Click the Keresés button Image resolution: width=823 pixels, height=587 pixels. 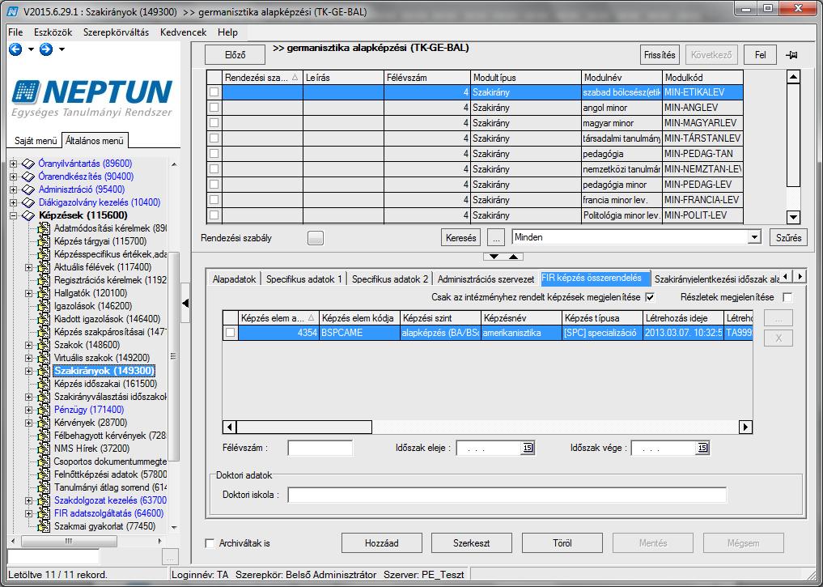[460, 238]
